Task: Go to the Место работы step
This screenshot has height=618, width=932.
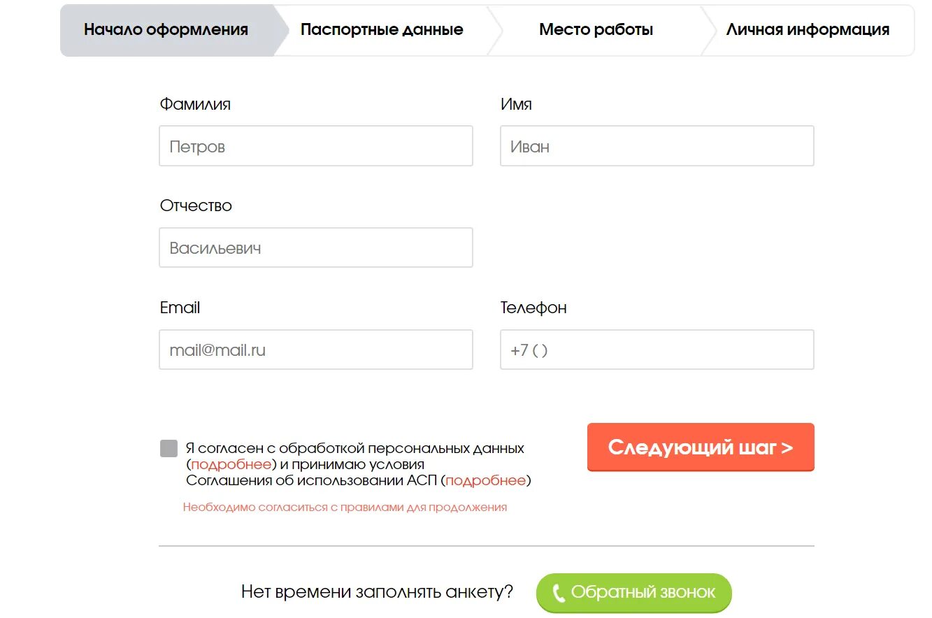Action: pyautogui.click(x=596, y=30)
